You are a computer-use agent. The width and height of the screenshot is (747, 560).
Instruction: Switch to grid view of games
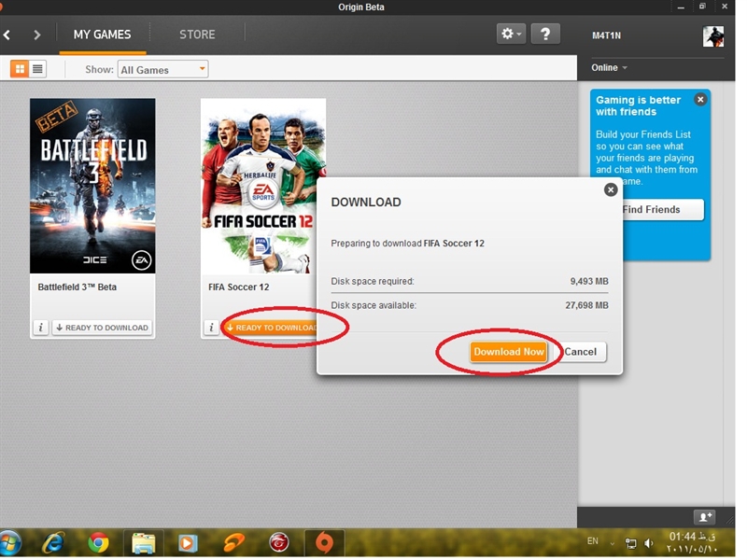click(20, 69)
